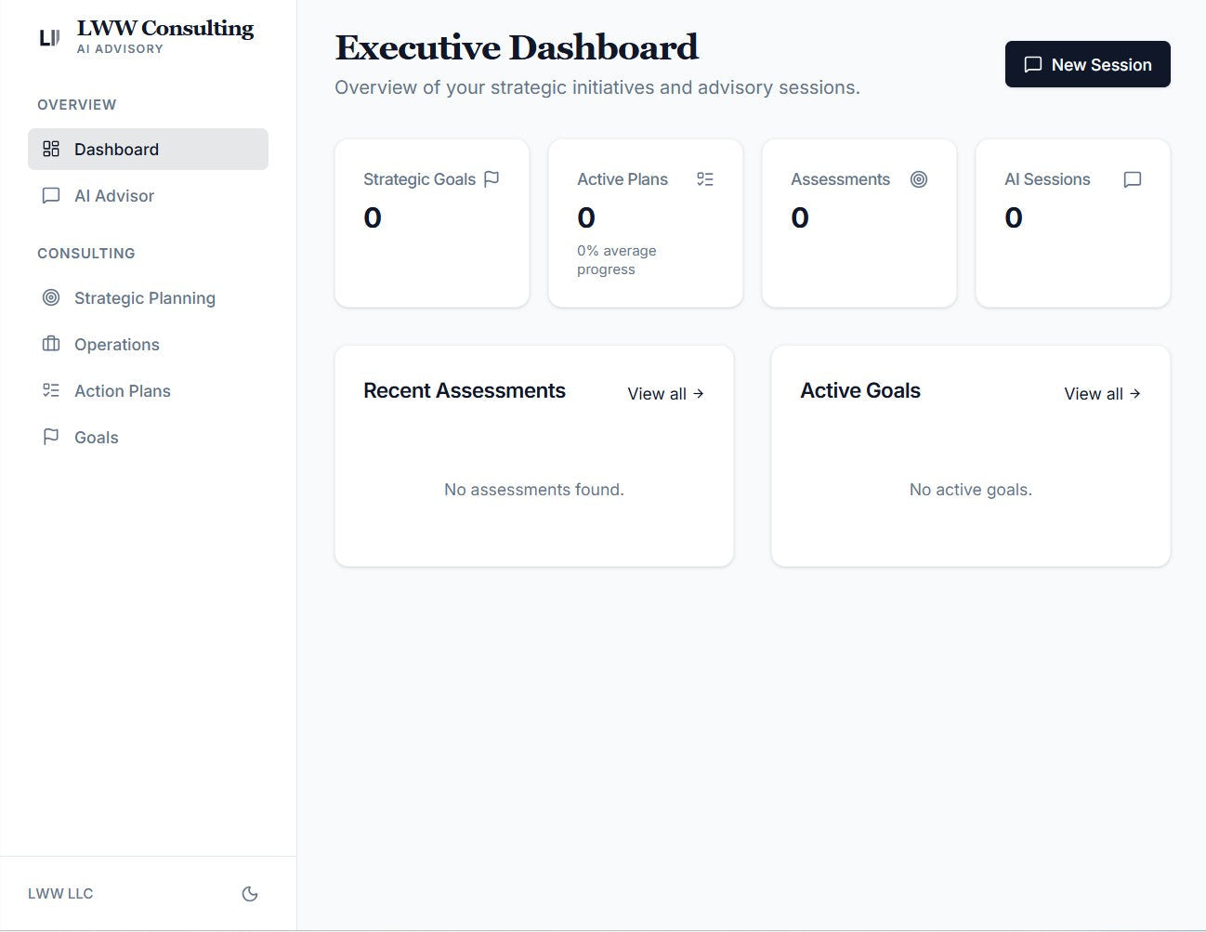Click the LWW LLC workspace label
1206x932 pixels.
tap(60, 893)
